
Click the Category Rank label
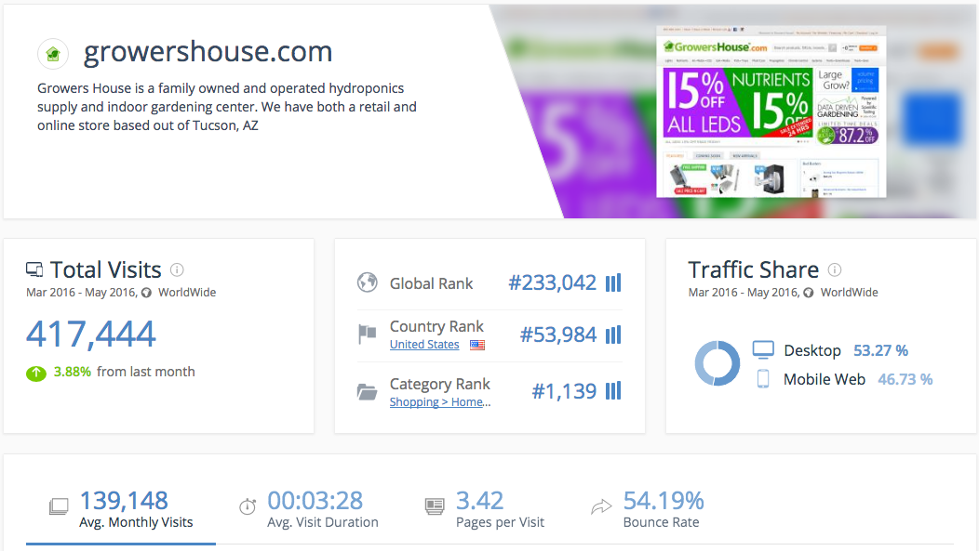tap(440, 384)
